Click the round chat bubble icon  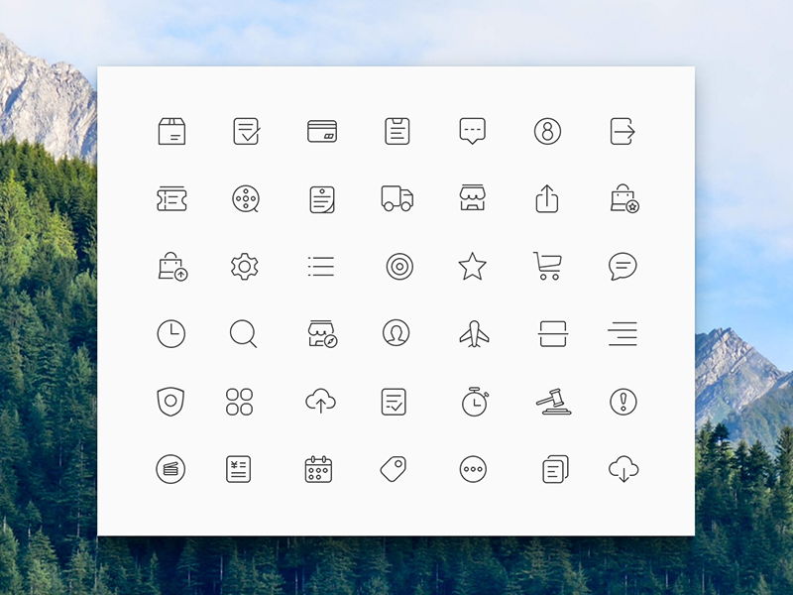(623, 267)
